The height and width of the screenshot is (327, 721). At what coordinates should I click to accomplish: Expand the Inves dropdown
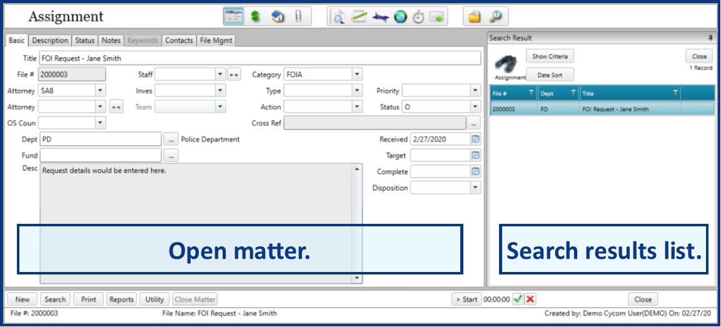point(220,91)
